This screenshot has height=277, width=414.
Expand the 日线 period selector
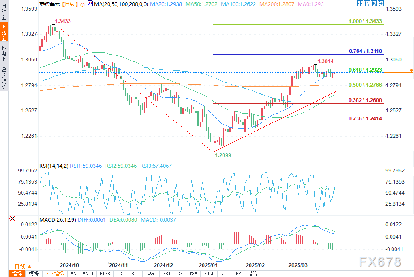coord(23,266)
